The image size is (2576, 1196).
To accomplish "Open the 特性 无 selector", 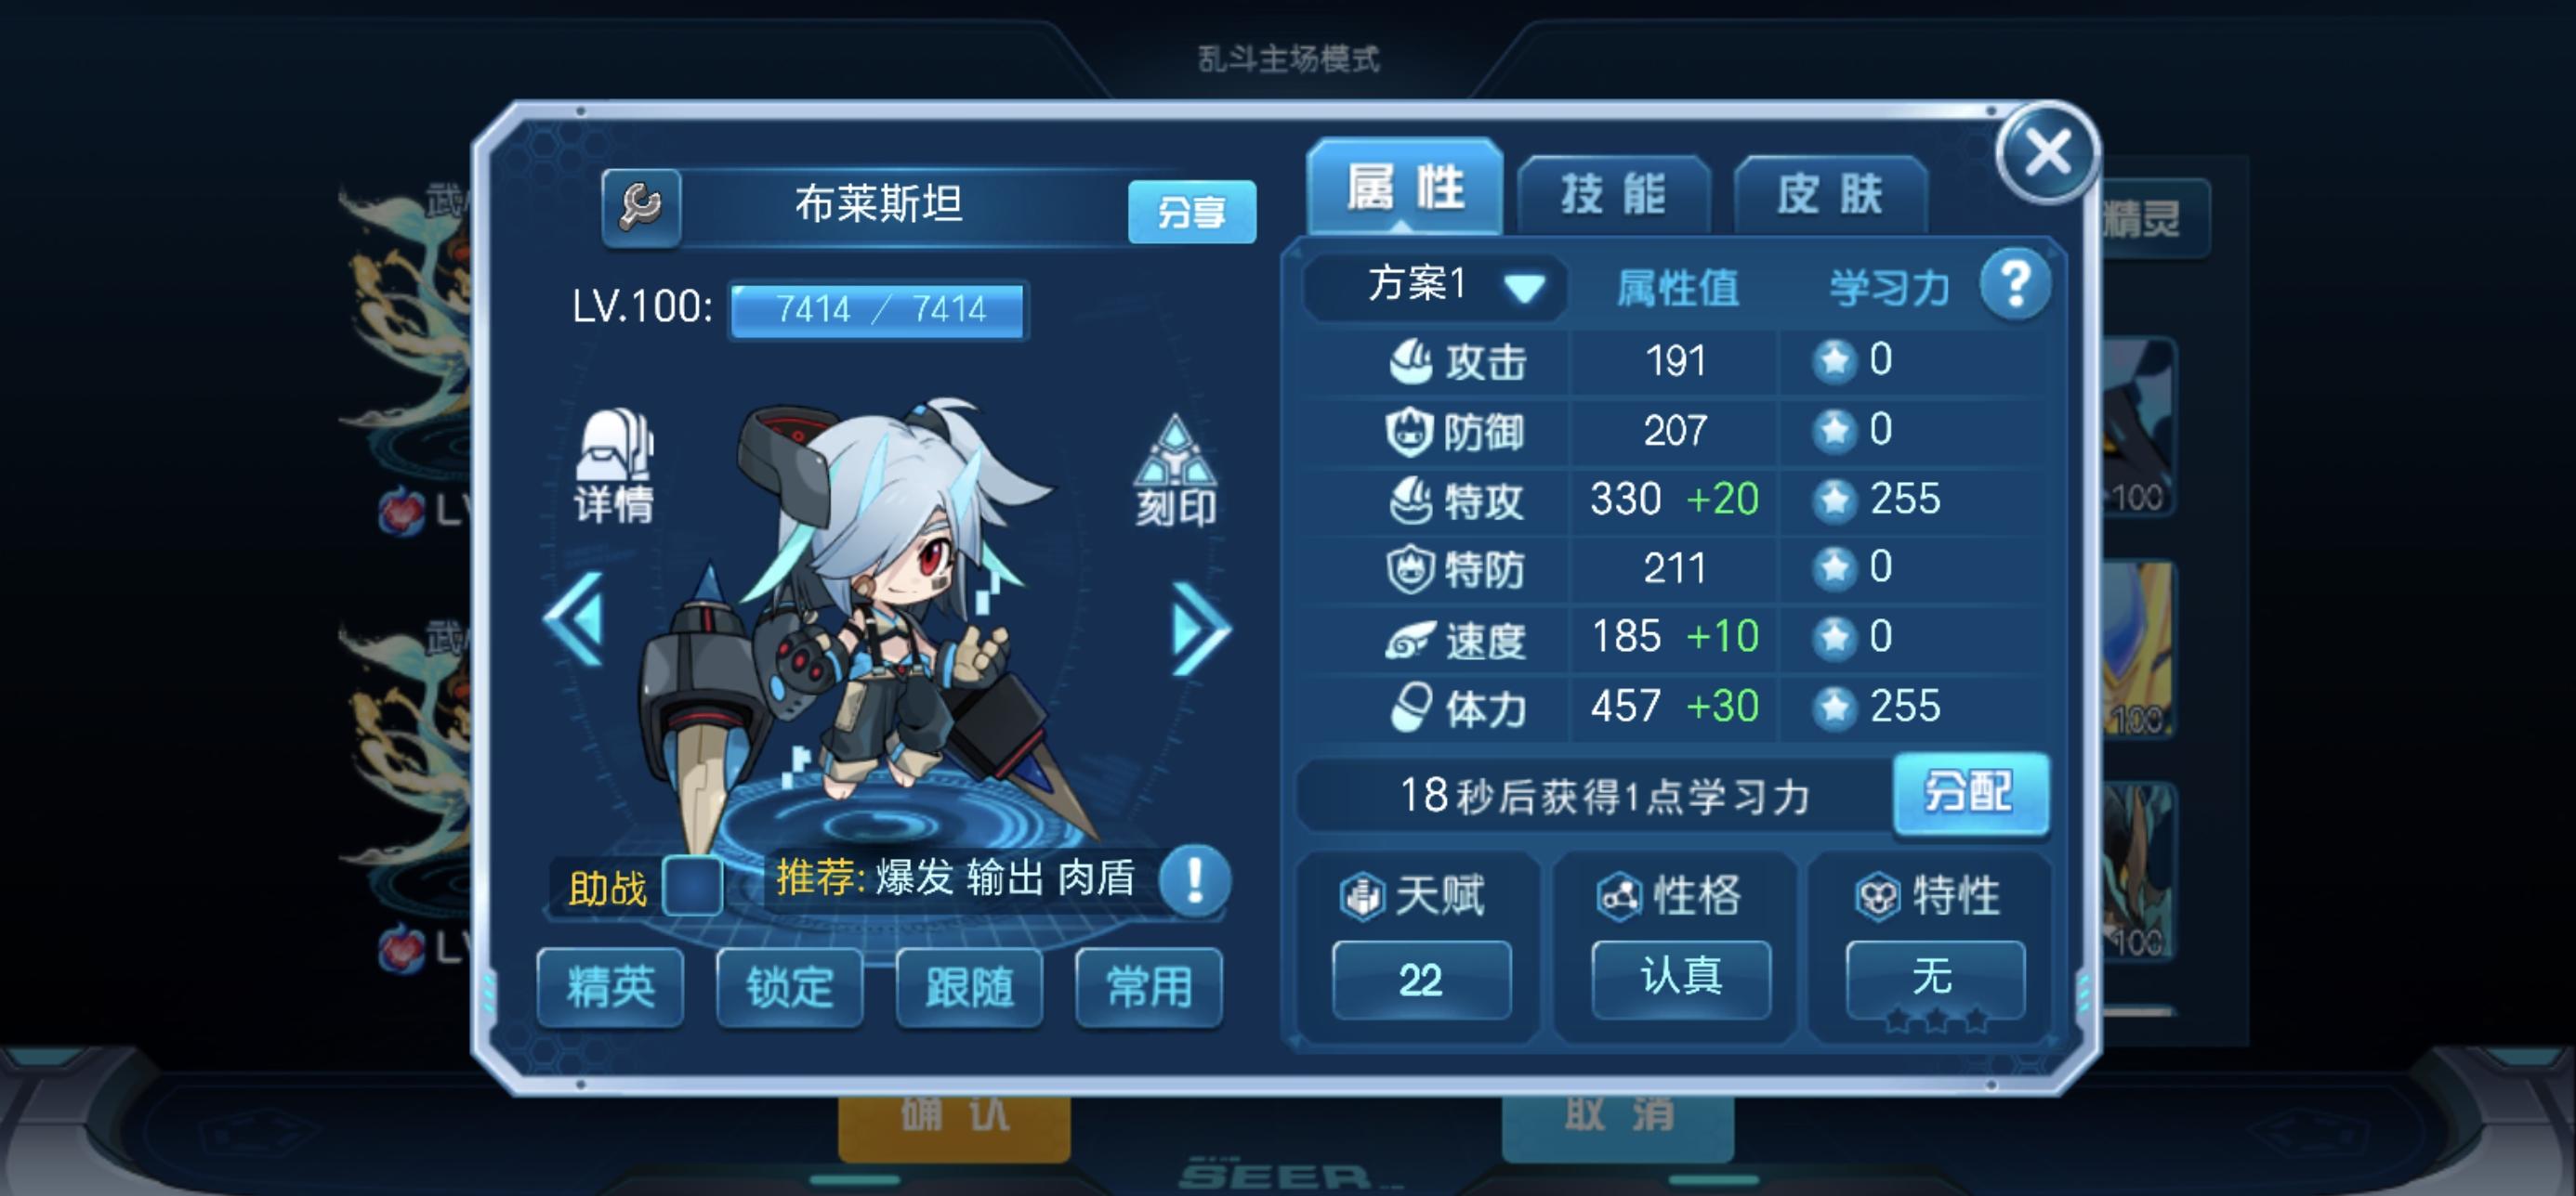I will coord(1934,978).
